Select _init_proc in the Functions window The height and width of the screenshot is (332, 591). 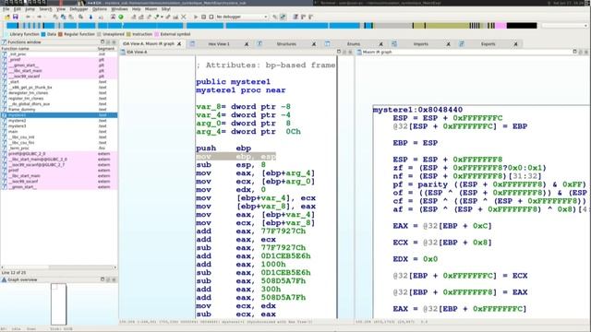pos(59,54)
